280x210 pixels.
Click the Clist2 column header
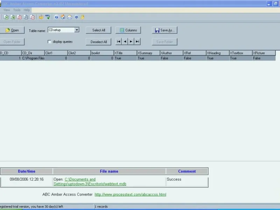(79, 53)
